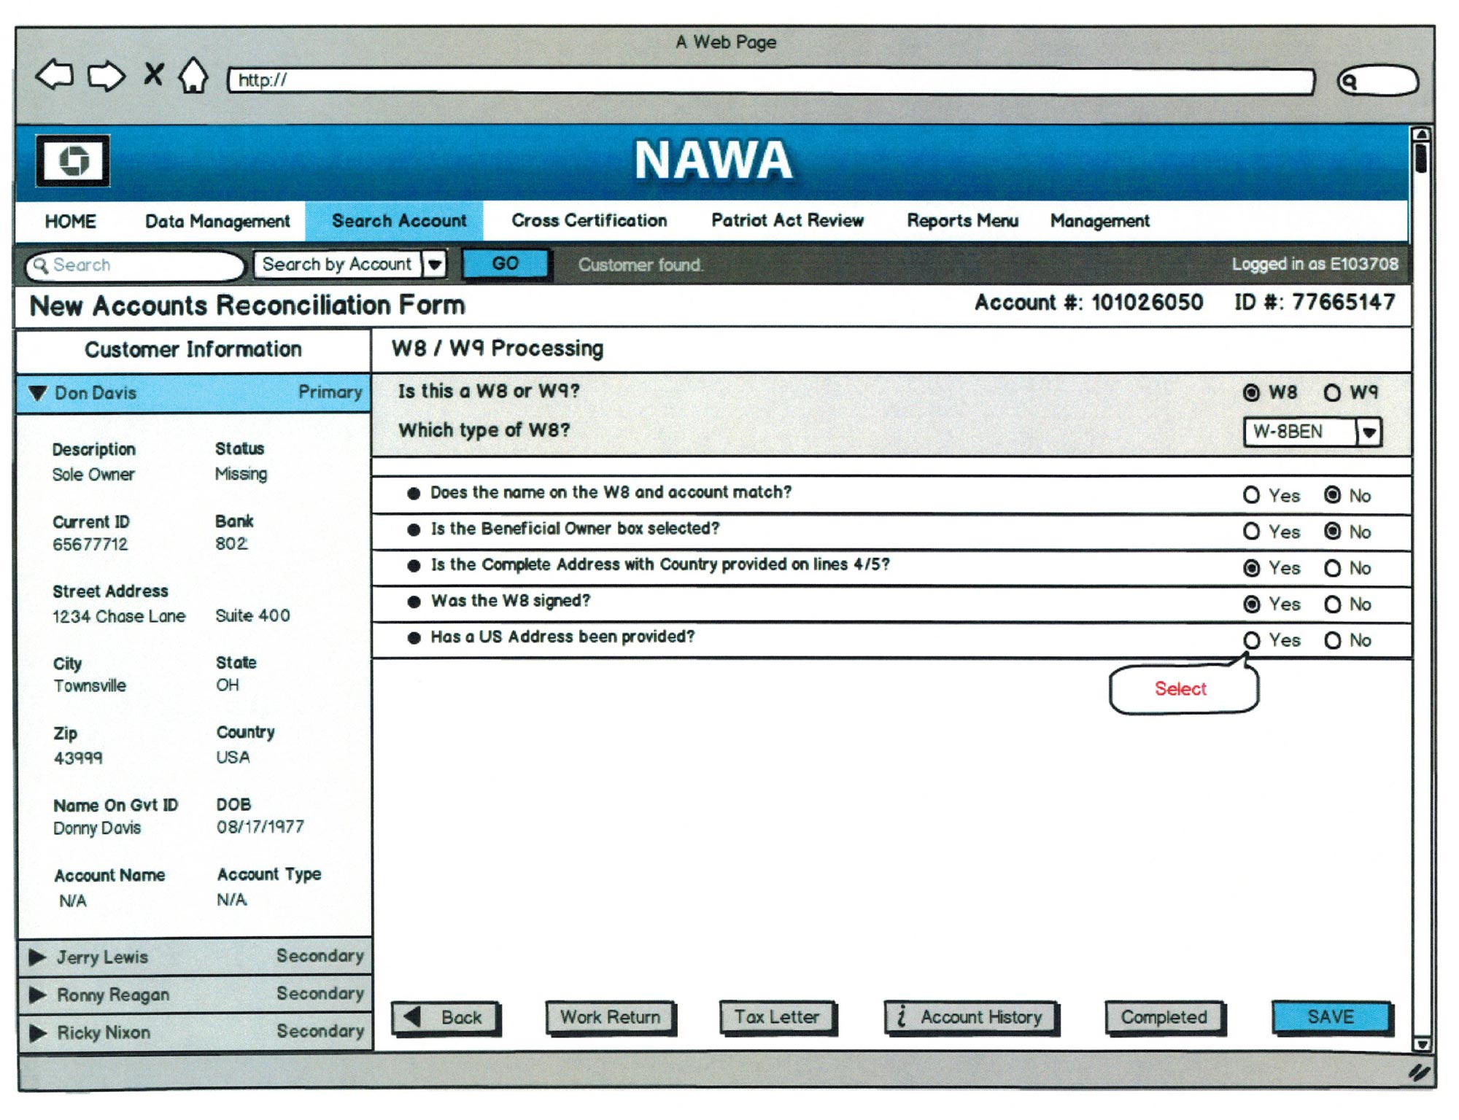Click the street address 1234 Chase Lane
Image resolution: width=1459 pixels, height=1120 pixels.
pos(119,617)
